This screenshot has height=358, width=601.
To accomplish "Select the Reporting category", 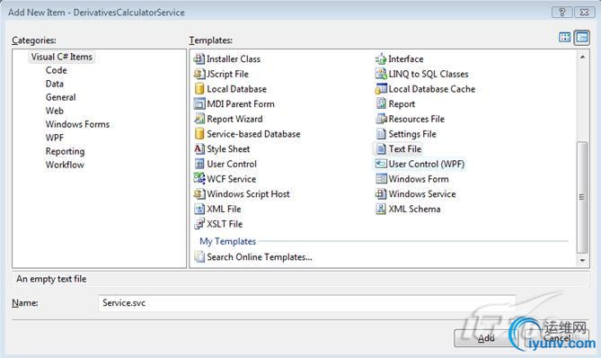I will tap(65, 151).
